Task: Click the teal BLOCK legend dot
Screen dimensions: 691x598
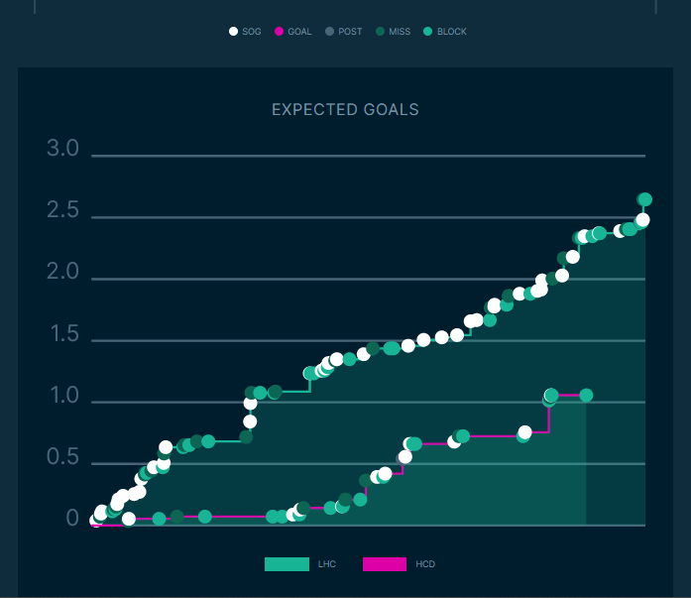Action: 427,32
